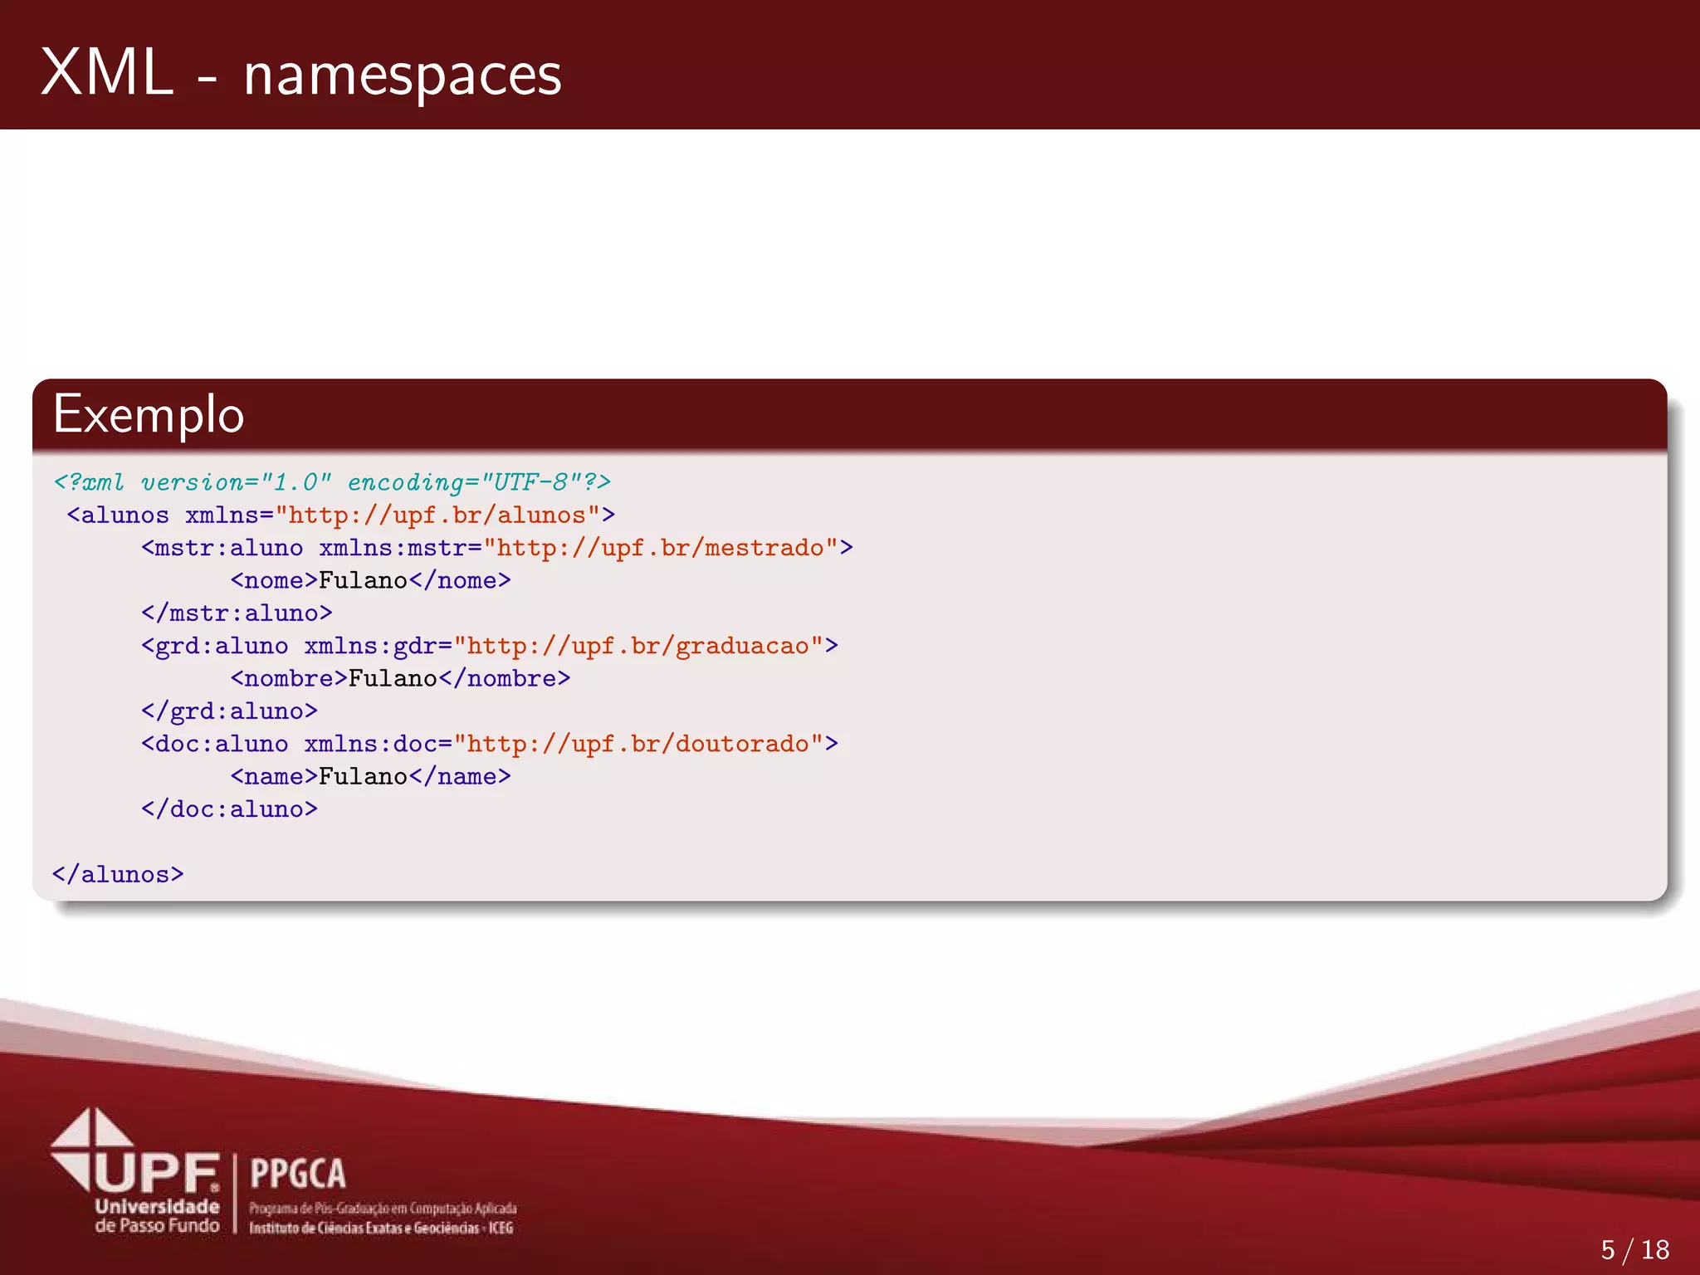The image size is (1700, 1275).
Task: Click the grd:aluno opening tag line
Action: [x=490, y=646]
